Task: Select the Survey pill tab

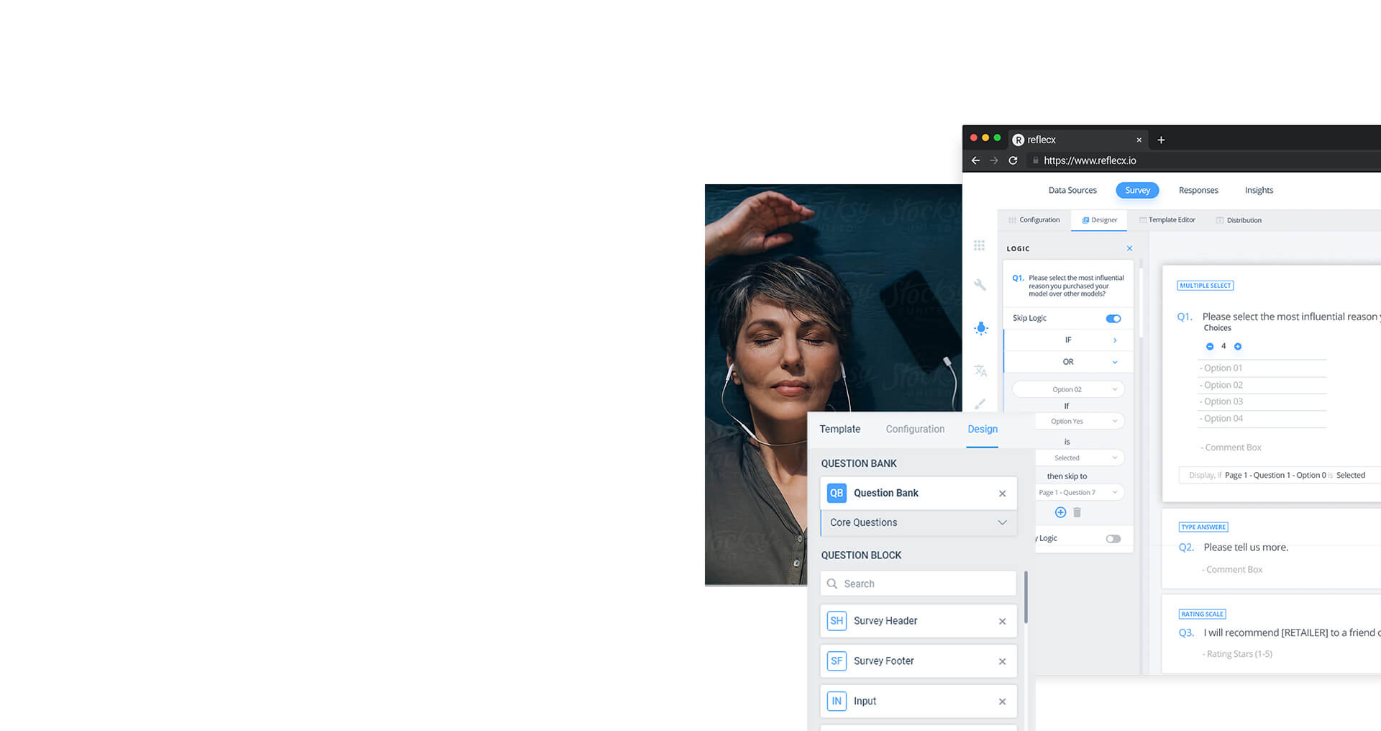Action: point(1137,190)
